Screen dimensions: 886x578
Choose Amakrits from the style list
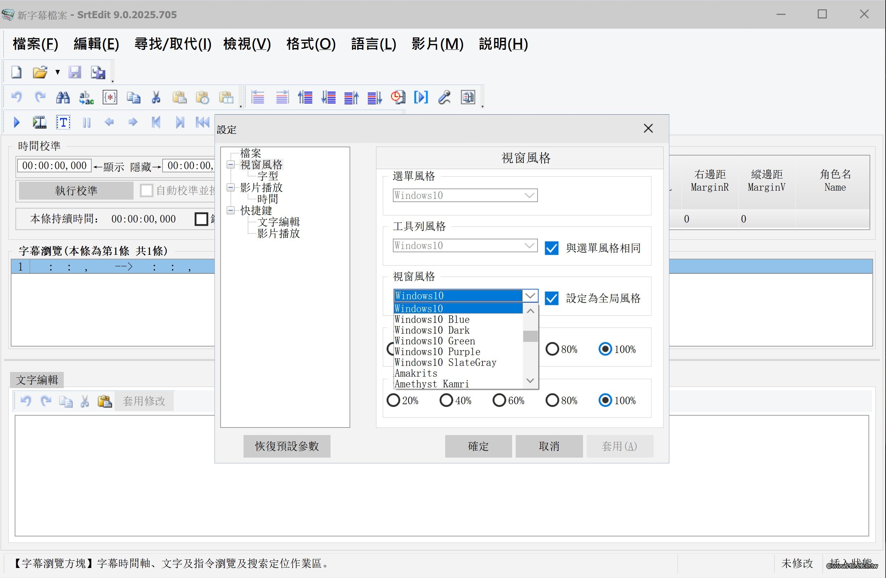click(x=458, y=373)
